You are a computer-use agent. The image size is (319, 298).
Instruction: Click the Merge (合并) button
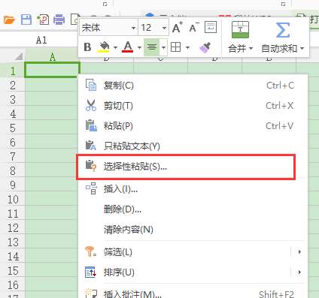coord(240,38)
